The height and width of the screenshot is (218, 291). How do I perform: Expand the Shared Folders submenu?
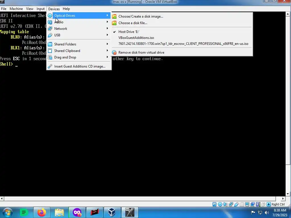point(79,44)
